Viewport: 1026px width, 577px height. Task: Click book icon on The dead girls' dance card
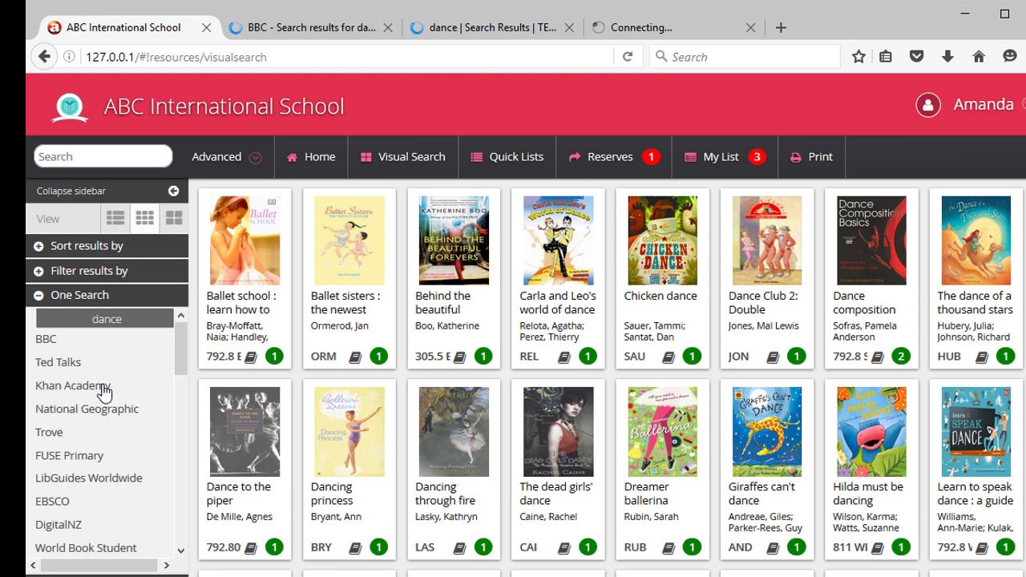(x=564, y=547)
